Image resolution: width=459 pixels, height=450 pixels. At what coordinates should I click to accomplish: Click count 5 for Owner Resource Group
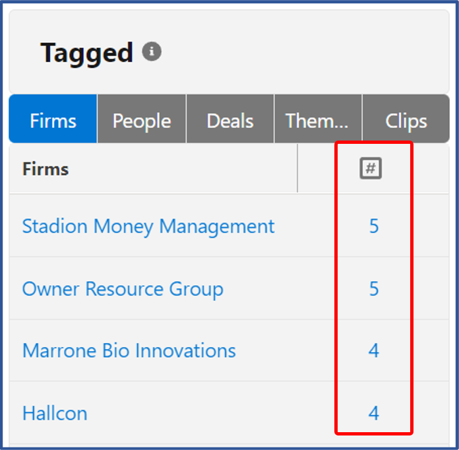pyautogui.click(x=374, y=288)
